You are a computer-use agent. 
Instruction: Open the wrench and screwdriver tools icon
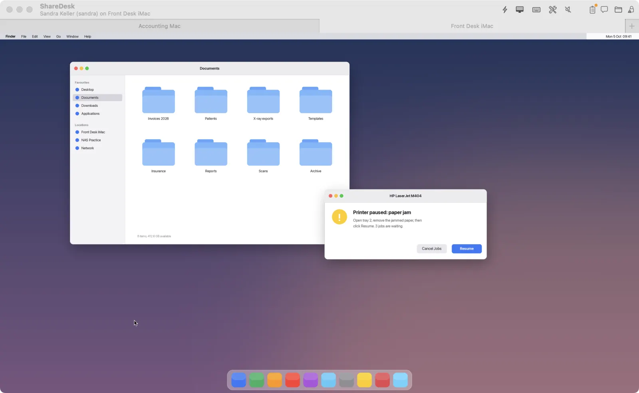pos(553,10)
